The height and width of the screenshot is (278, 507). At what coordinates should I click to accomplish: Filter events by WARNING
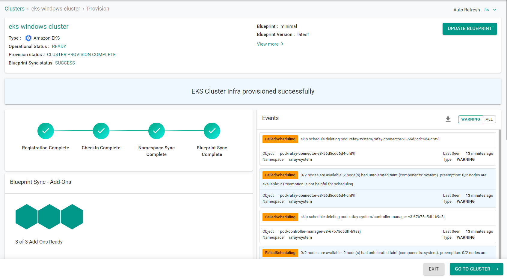coord(470,119)
